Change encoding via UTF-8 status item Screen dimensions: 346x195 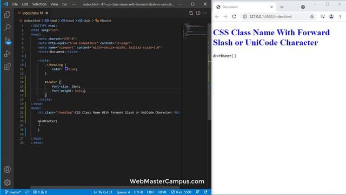pyautogui.click(x=138, y=192)
